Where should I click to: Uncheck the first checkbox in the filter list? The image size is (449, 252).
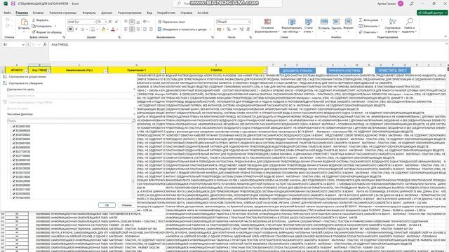(14, 126)
